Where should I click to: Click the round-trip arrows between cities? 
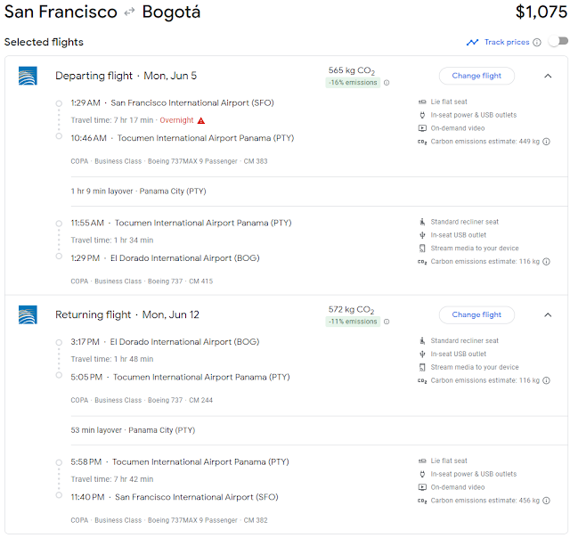tap(129, 13)
